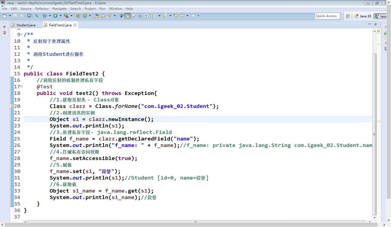
Task: Click the Save icon in toolbar
Action: [15, 16]
